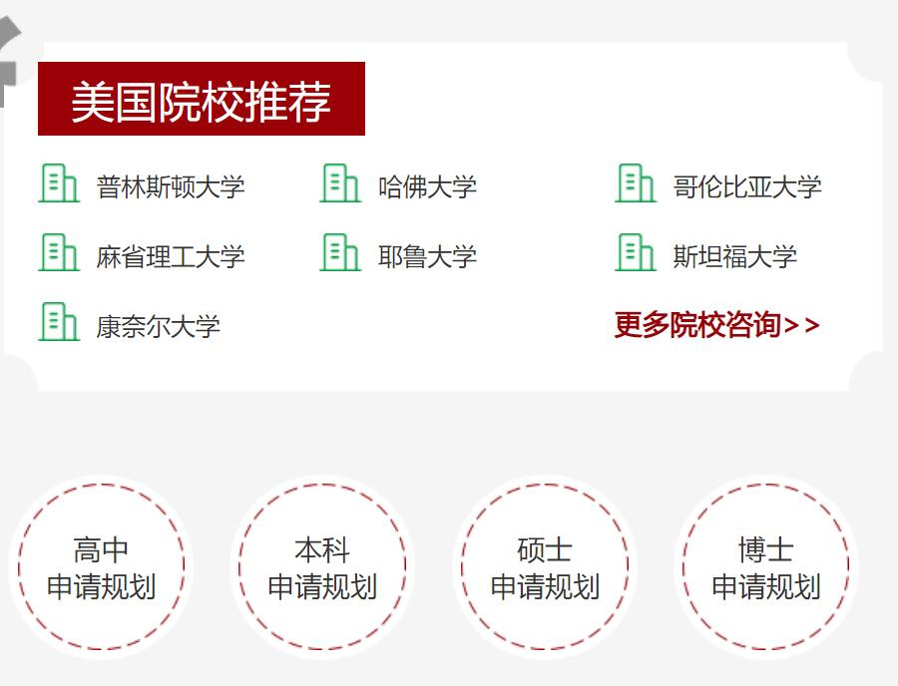Open the 康奈尔大学 university link

(156, 324)
